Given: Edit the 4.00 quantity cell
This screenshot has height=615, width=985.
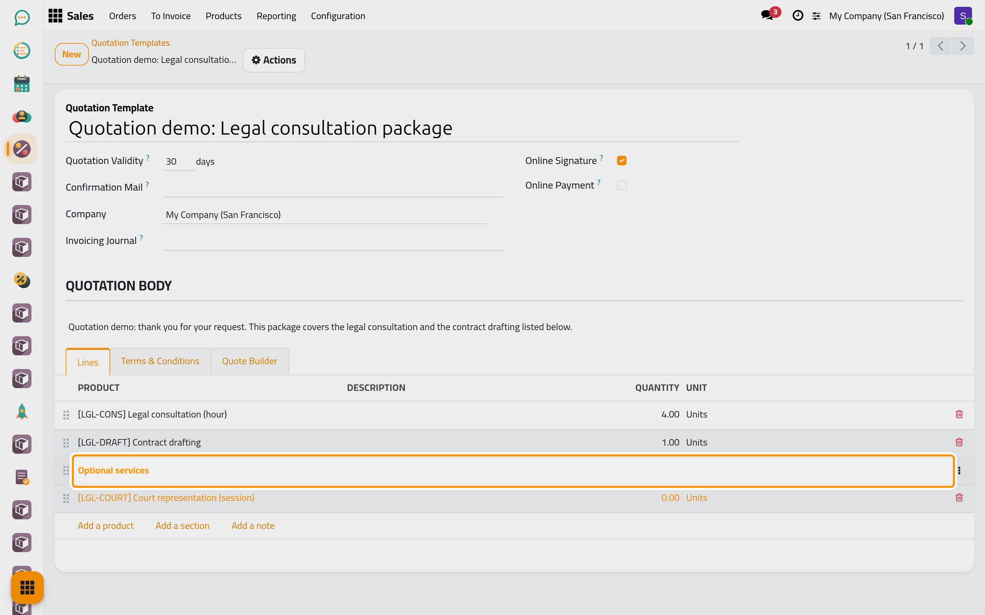Looking at the screenshot, I should click(670, 414).
